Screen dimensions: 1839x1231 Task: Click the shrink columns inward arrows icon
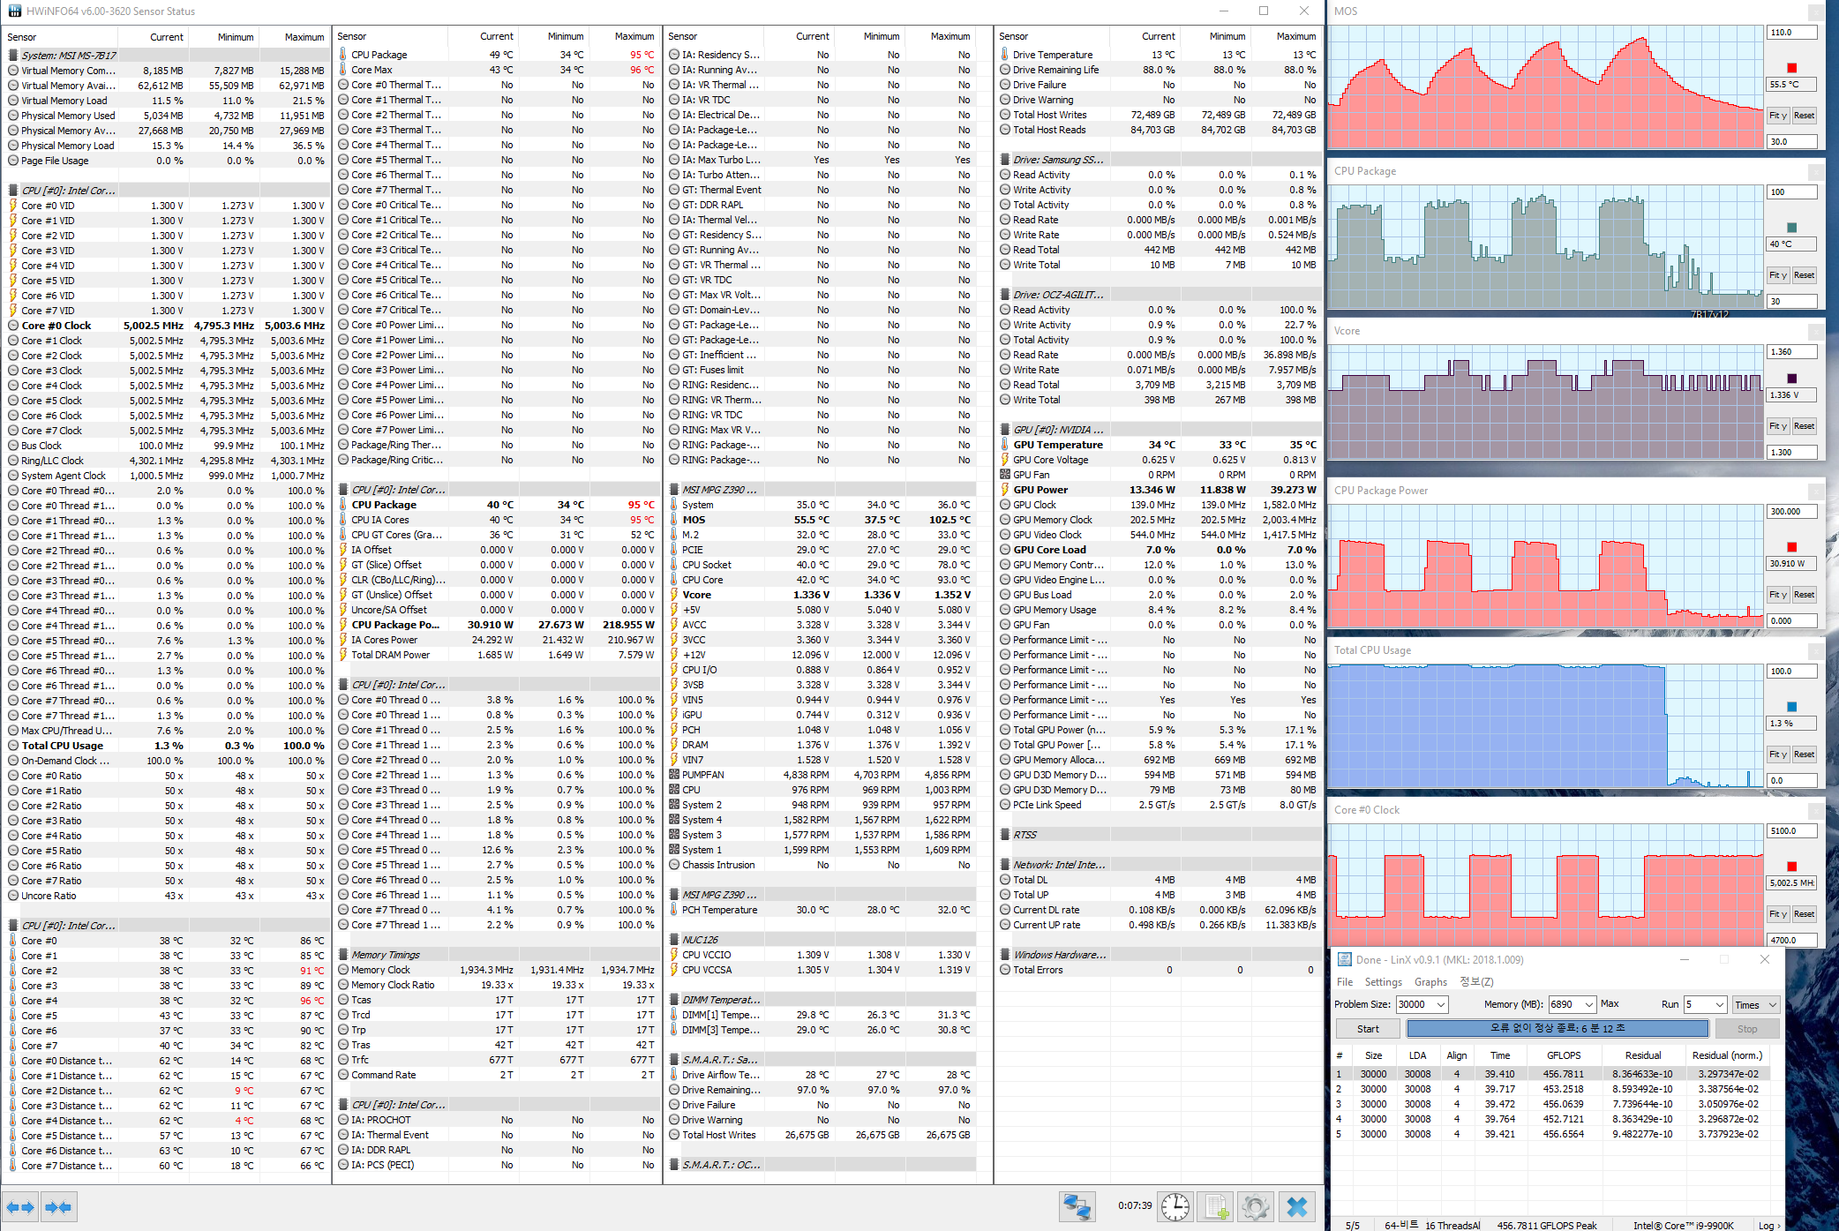click(58, 1206)
